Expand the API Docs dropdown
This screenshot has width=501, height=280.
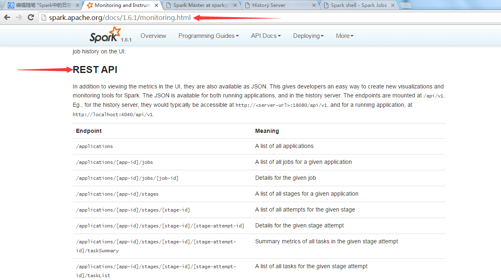coord(266,36)
